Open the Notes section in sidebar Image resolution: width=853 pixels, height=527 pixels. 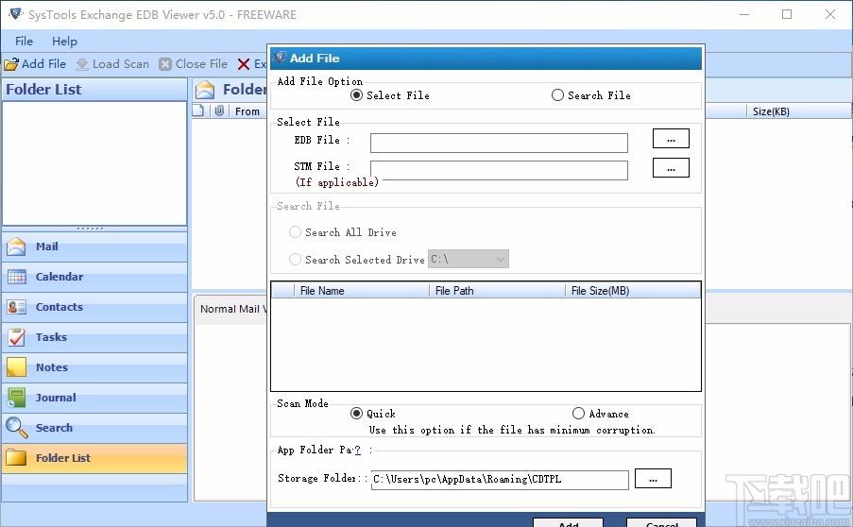pyautogui.click(x=94, y=367)
